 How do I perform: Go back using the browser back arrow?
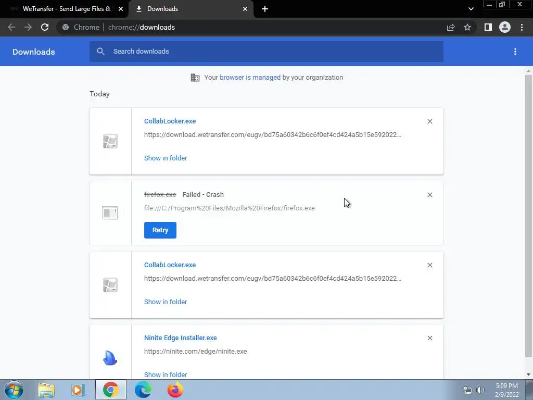click(11, 27)
